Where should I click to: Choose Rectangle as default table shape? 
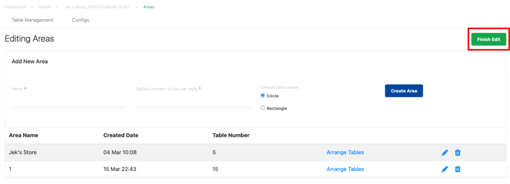(x=263, y=108)
